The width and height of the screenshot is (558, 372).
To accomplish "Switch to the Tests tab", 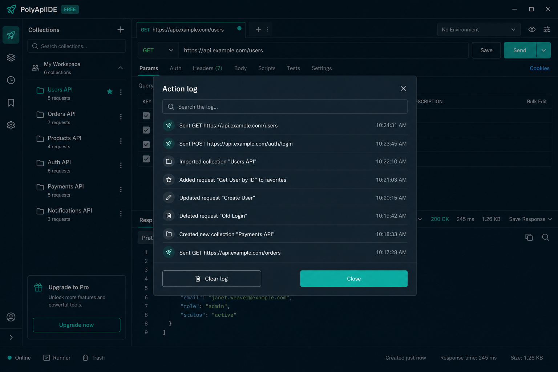I will pos(294,68).
